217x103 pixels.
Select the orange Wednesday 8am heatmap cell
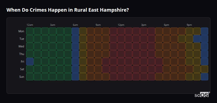point(91,46)
